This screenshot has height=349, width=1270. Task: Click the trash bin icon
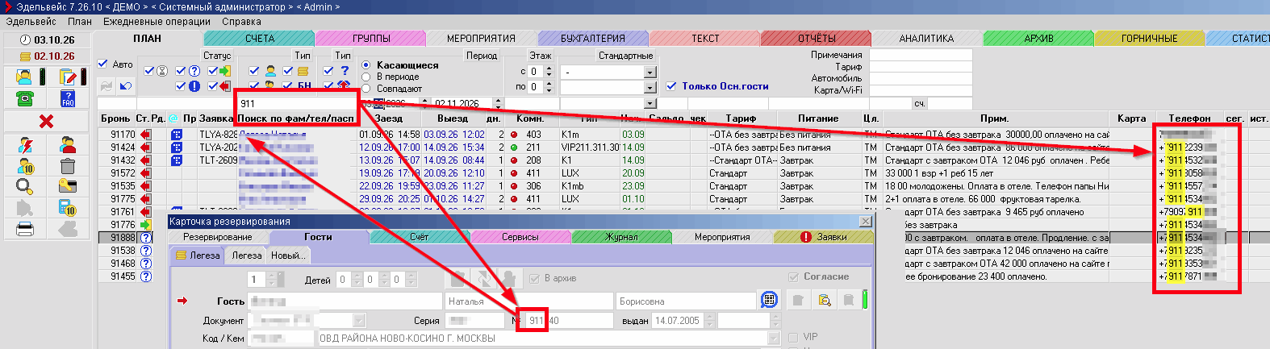(x=68, y=166)
